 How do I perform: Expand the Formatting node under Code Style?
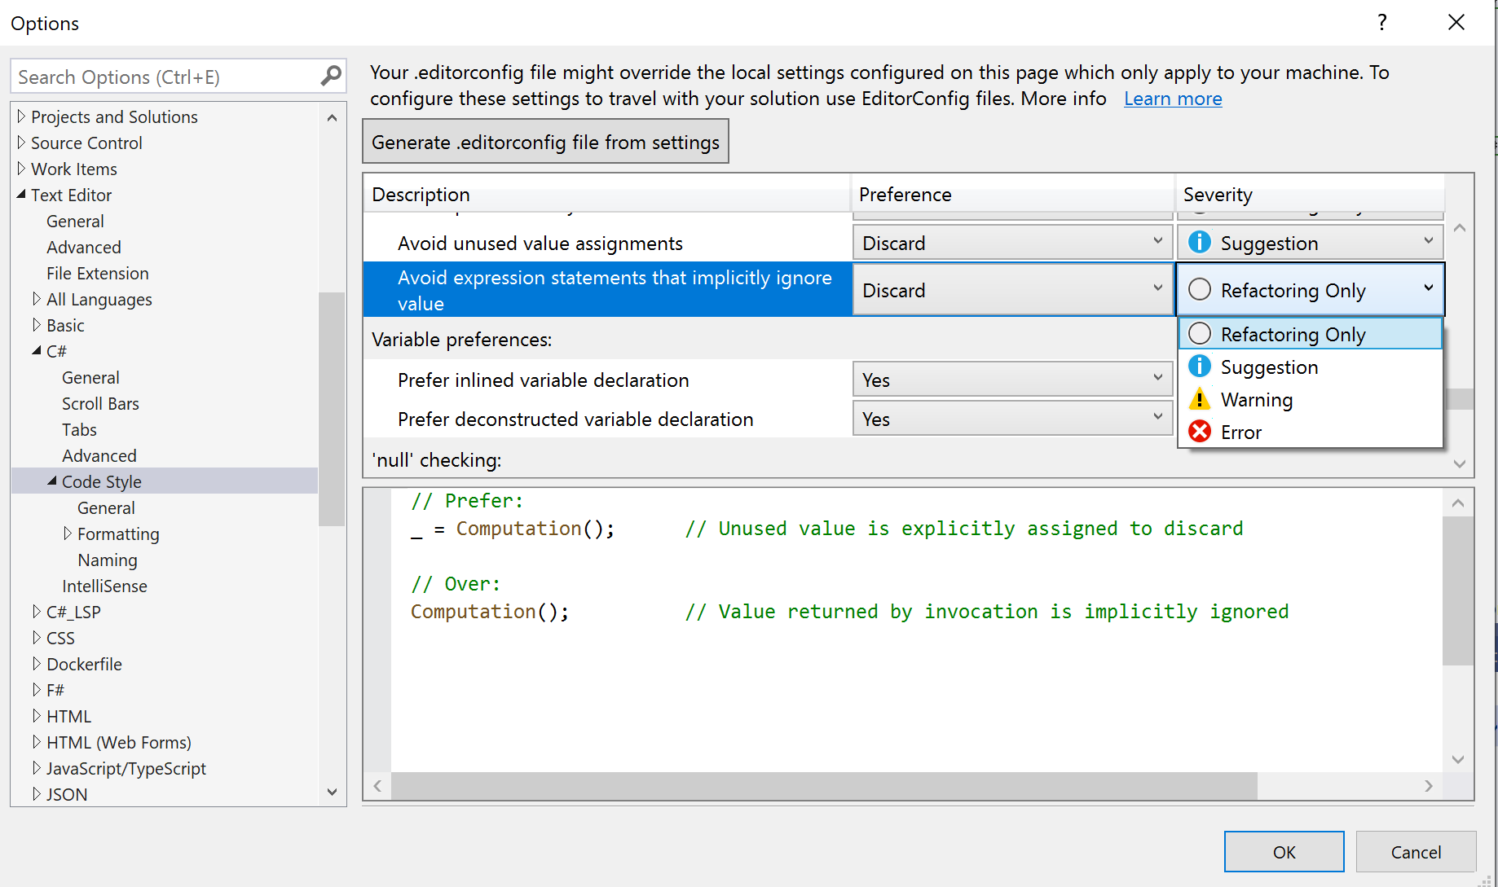coord(68,534)
